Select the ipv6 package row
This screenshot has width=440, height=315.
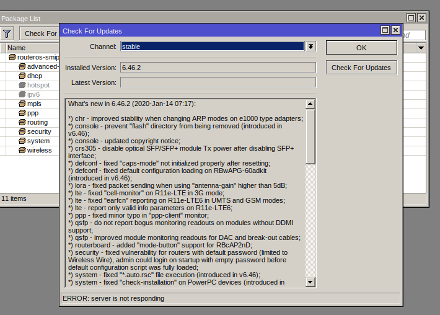(30, 94)
